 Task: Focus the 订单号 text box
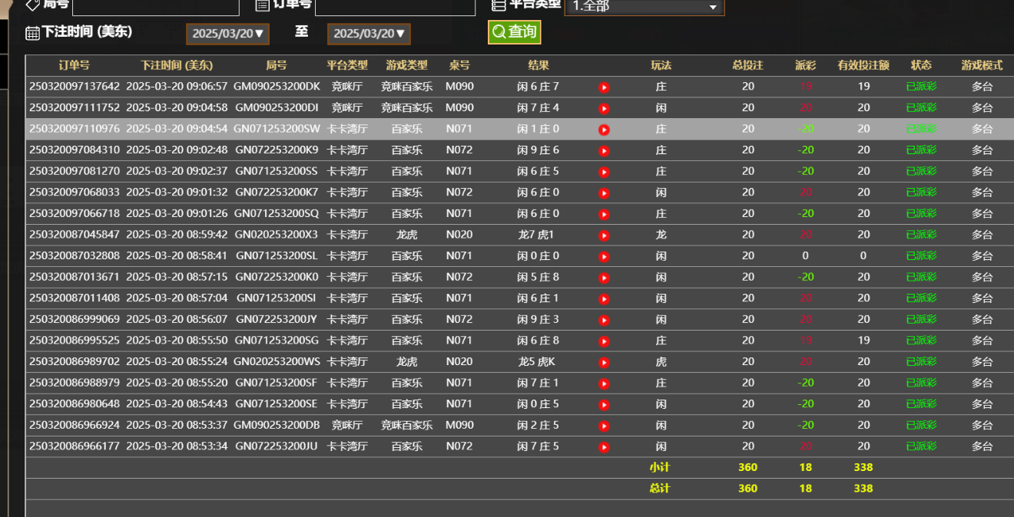(395, 6)
